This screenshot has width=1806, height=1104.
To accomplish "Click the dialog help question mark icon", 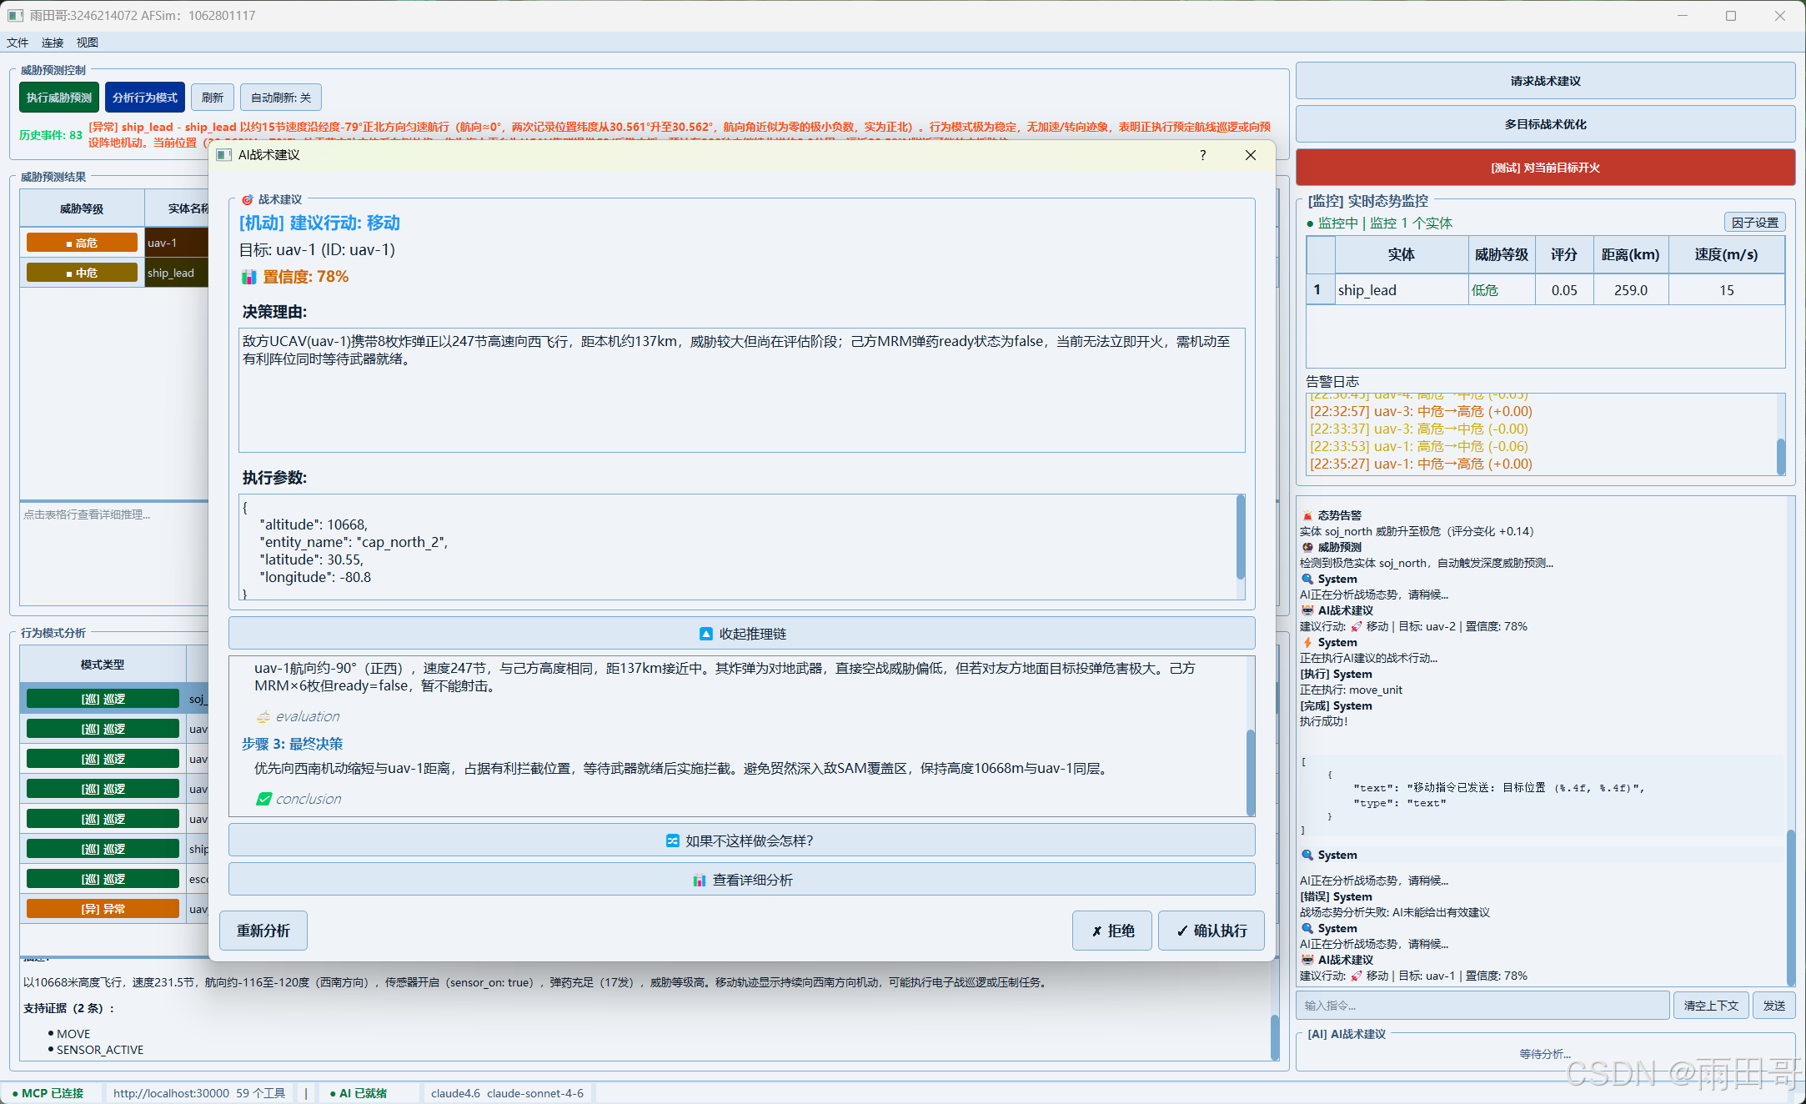I will (1202, 155).
